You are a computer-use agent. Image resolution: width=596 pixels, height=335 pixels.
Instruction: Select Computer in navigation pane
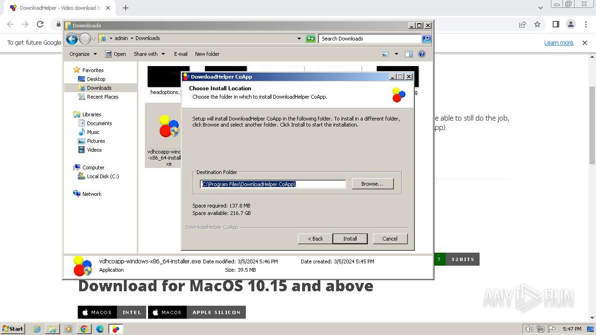(x=93, y=167)
